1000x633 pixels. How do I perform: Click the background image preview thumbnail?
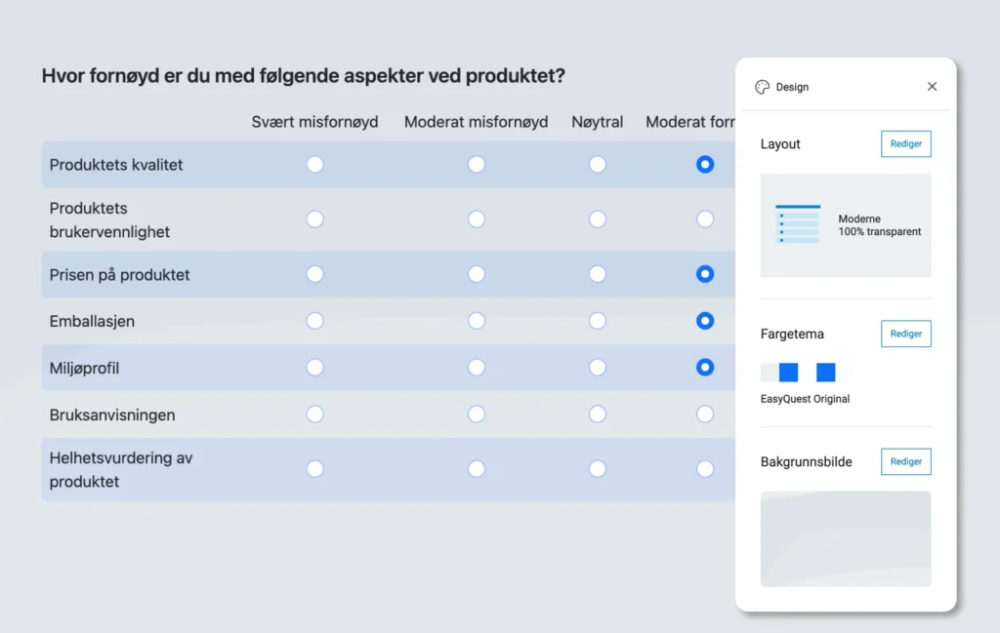846,538
